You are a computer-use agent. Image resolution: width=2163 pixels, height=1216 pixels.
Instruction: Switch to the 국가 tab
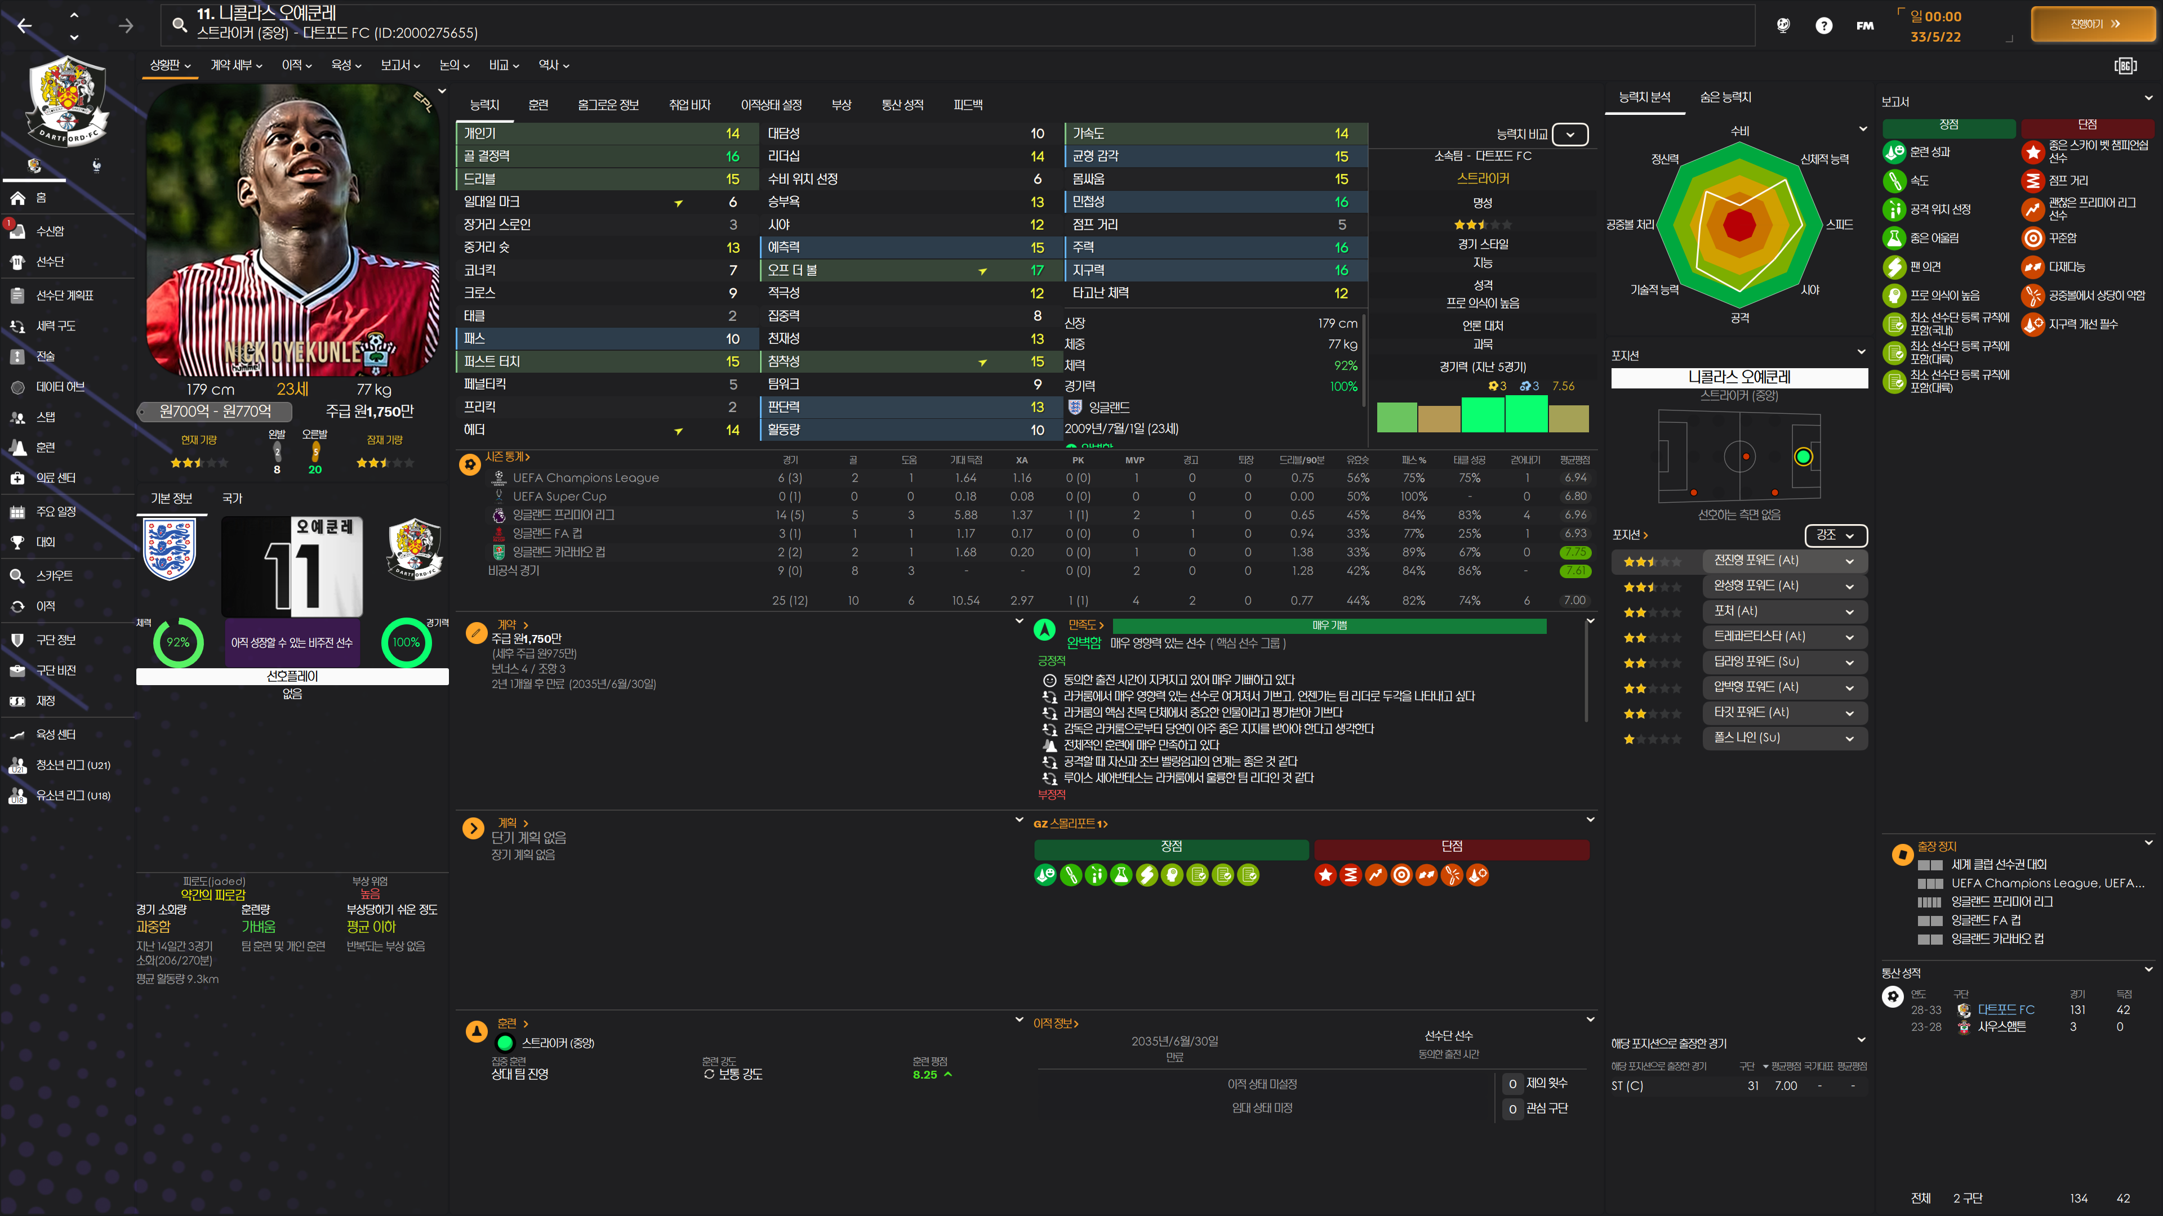pyautogui.click(x=233, y=498)
